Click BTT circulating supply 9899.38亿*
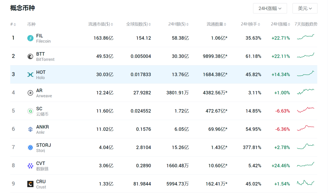Screen dimensions: 328x193 click(215, 56)
